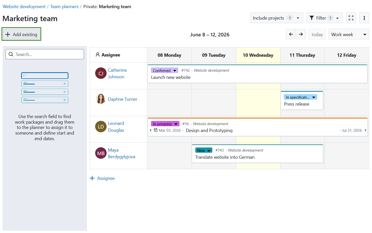Open the Filter menu
372x233 pixels.
[x=324, y=18]
